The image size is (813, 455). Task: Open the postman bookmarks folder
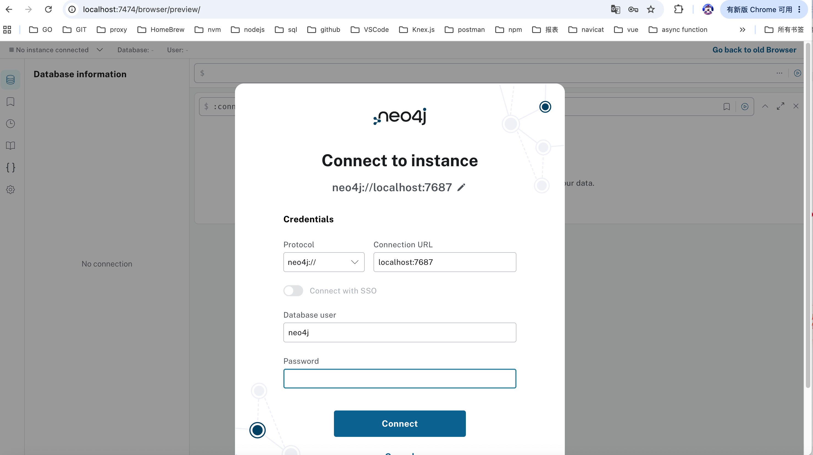pos(464,30)
